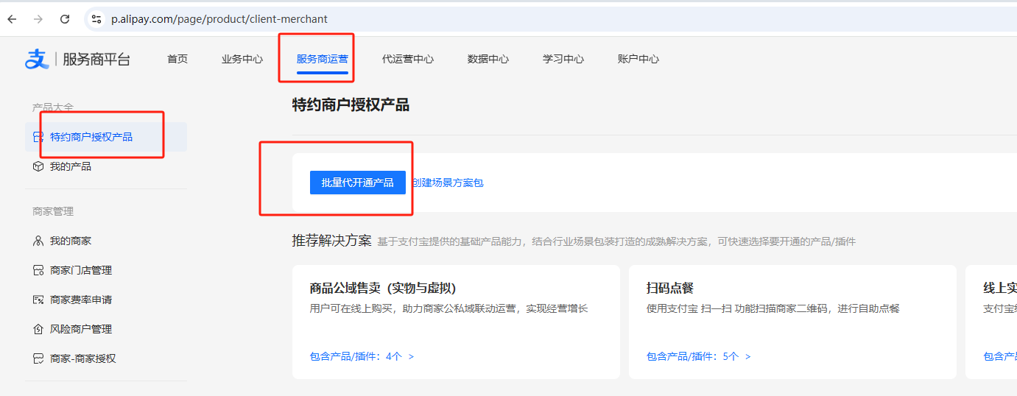The image size is (1017, 396).
Task: Click the address bar URL p.alipay.com
Action: [x=219, y=19]
